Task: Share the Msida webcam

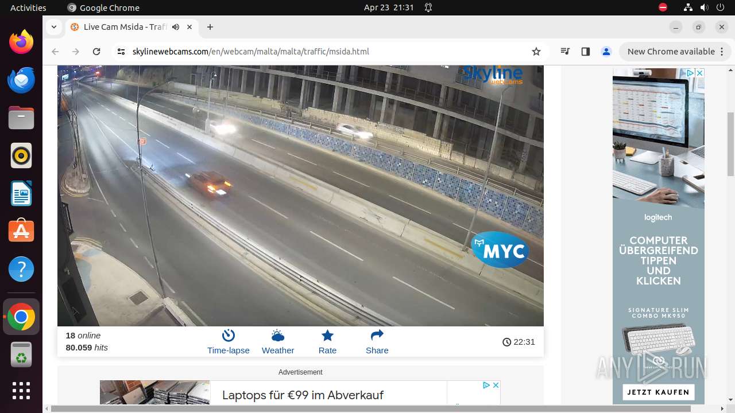Action: [x=377, y=342]
